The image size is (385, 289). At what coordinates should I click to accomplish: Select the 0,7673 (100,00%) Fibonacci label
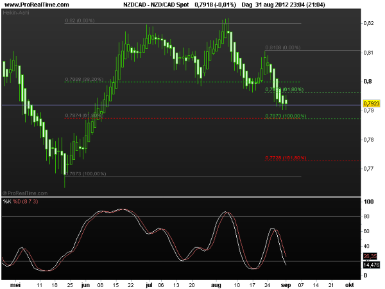86,174
